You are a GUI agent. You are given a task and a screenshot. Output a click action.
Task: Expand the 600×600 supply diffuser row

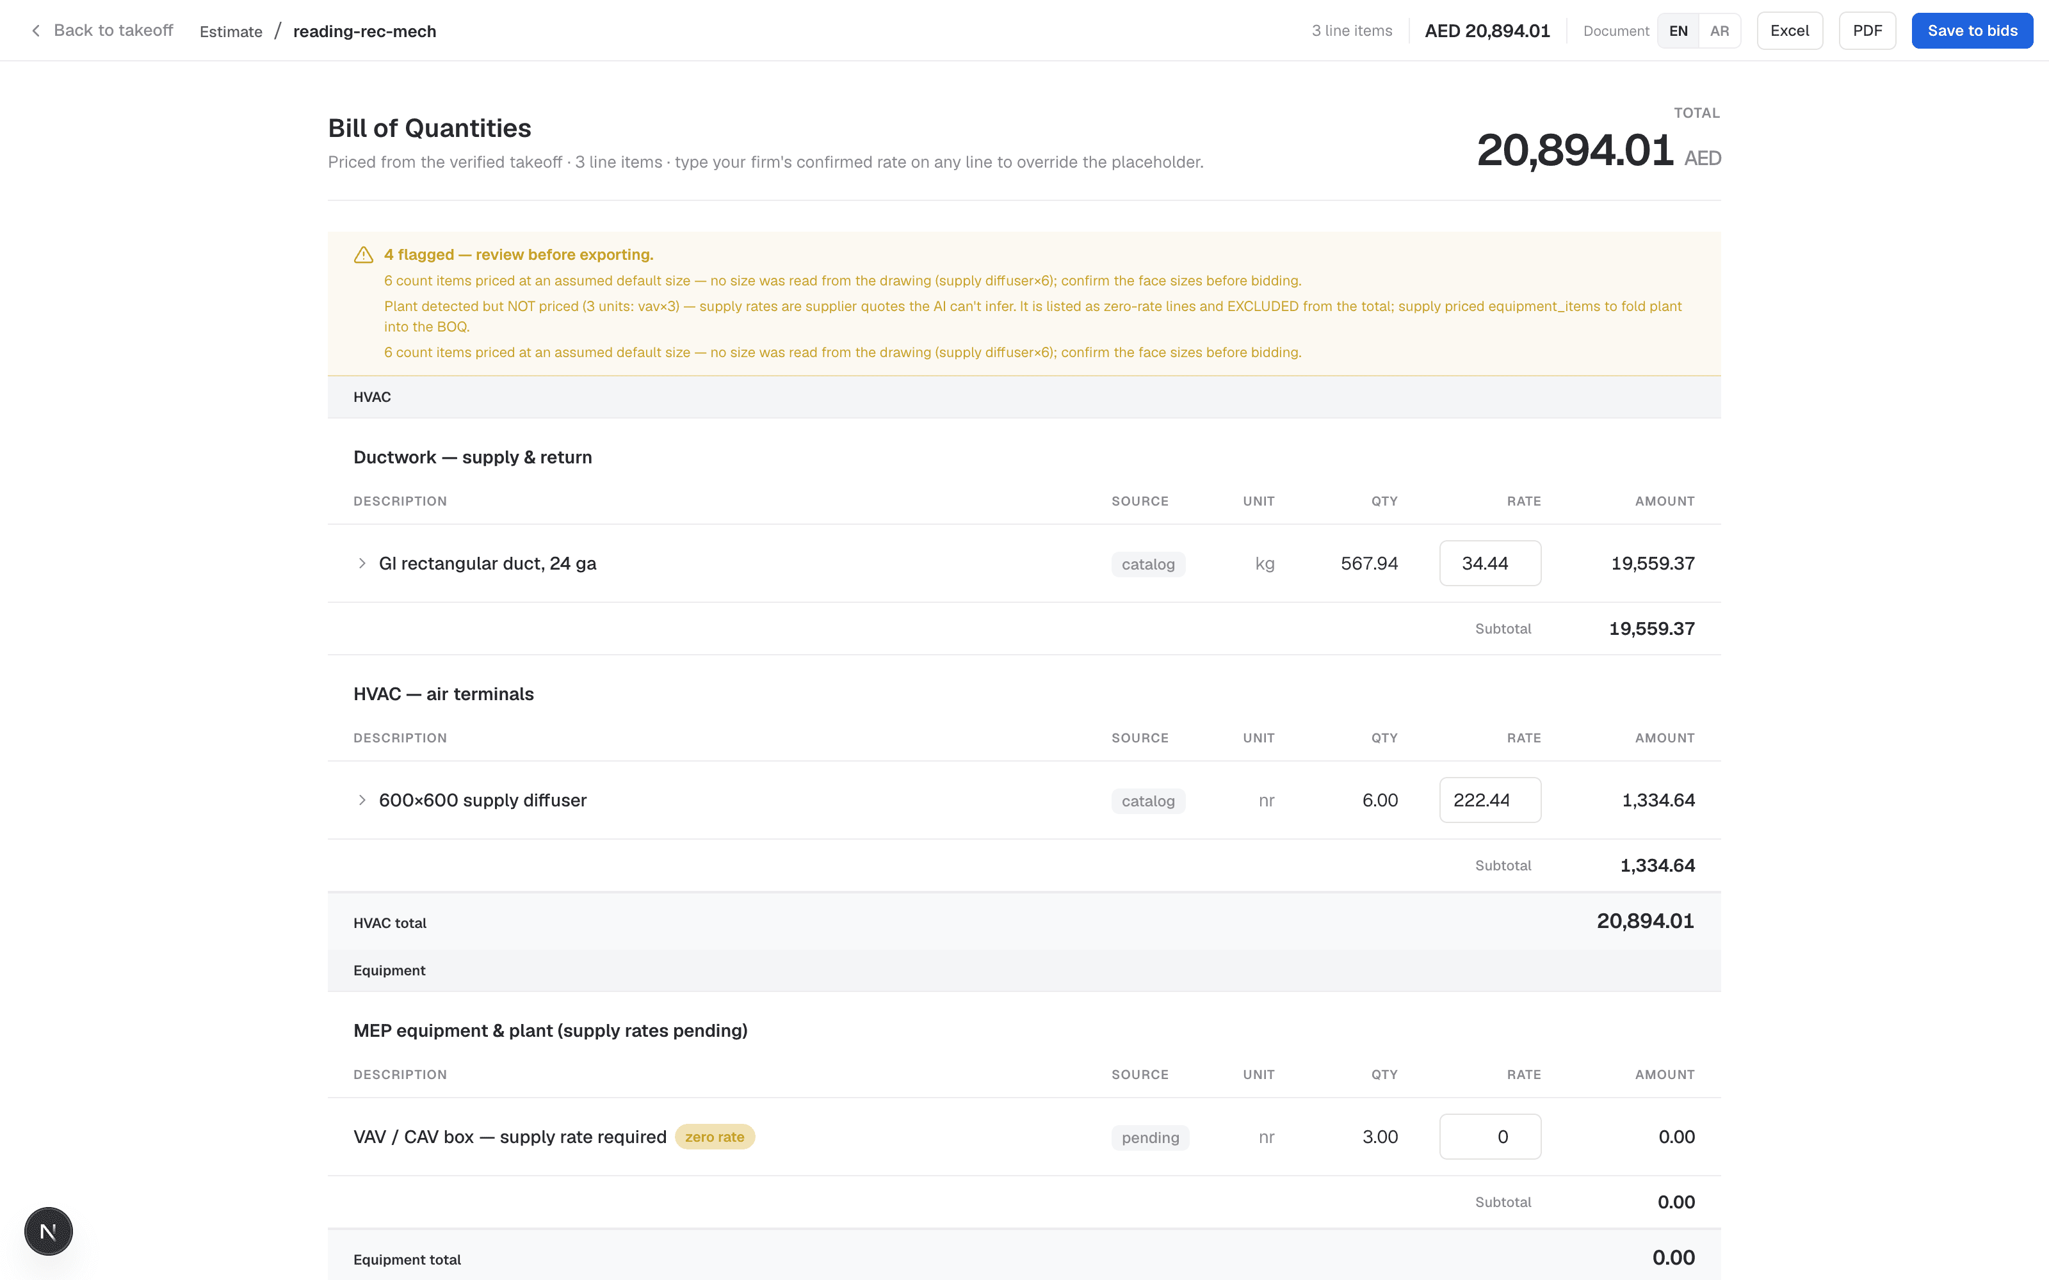[362, 800]
